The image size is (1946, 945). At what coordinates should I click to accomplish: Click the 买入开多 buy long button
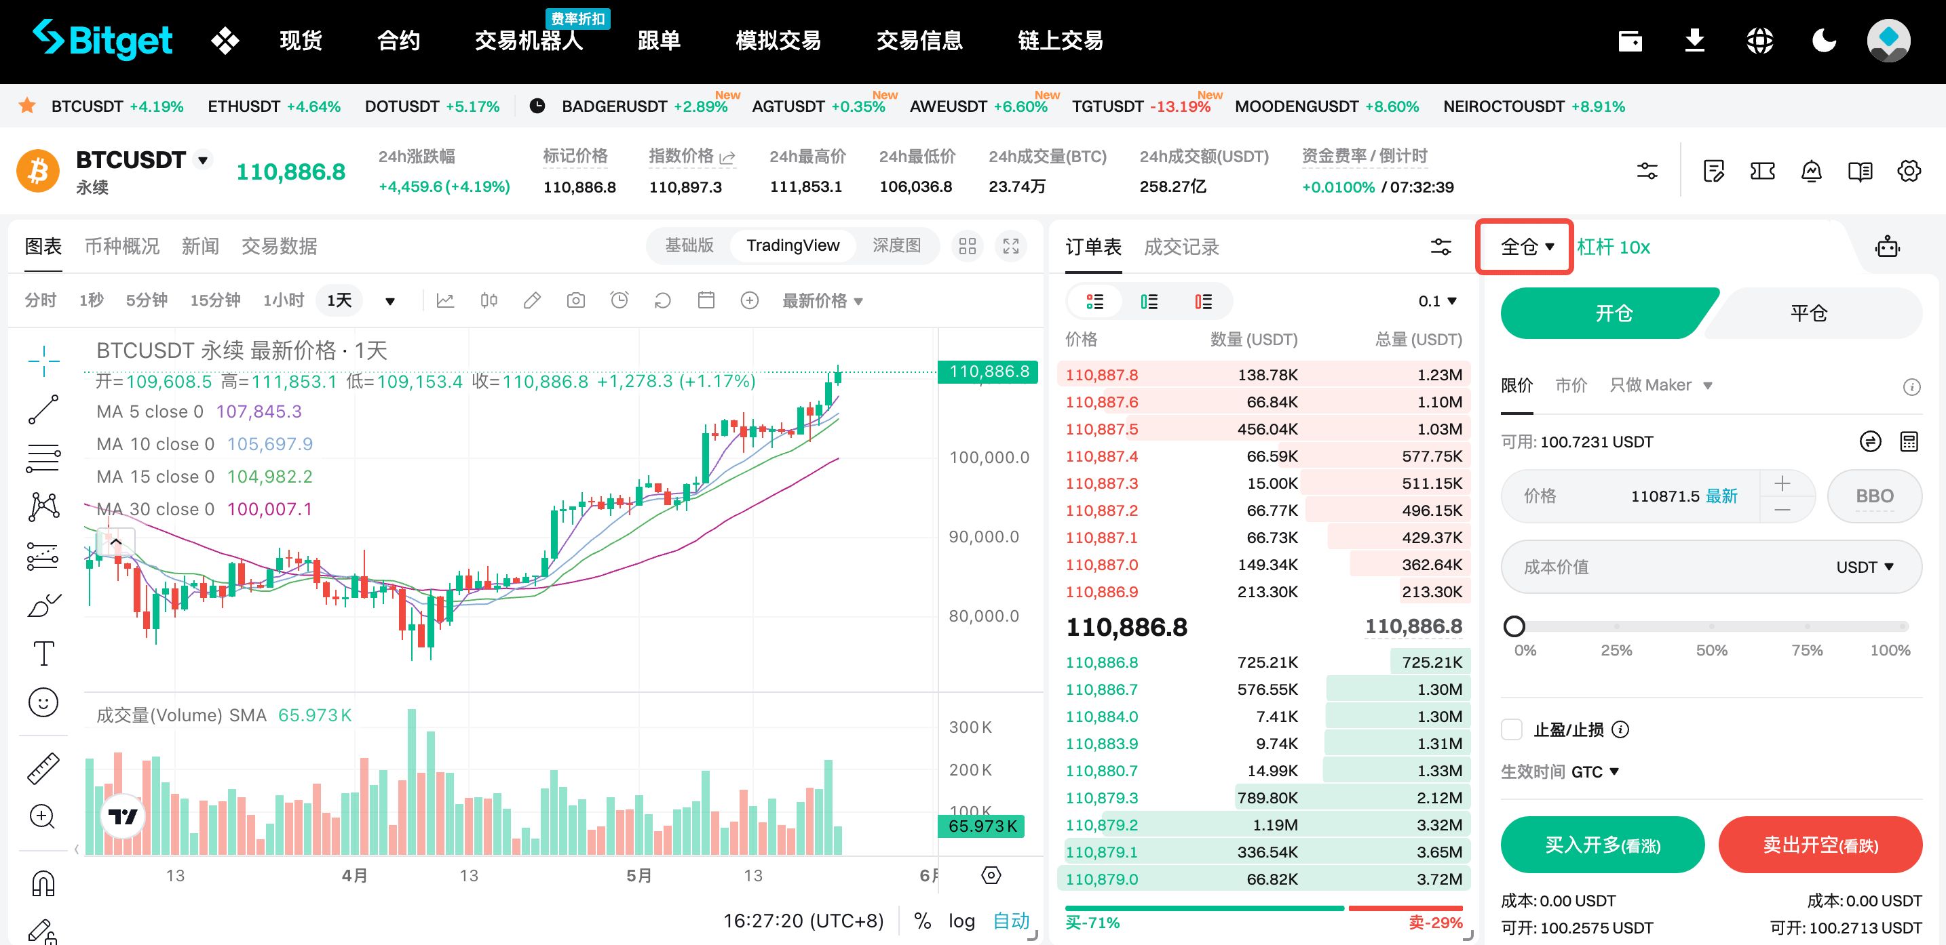click(1602, 844)
